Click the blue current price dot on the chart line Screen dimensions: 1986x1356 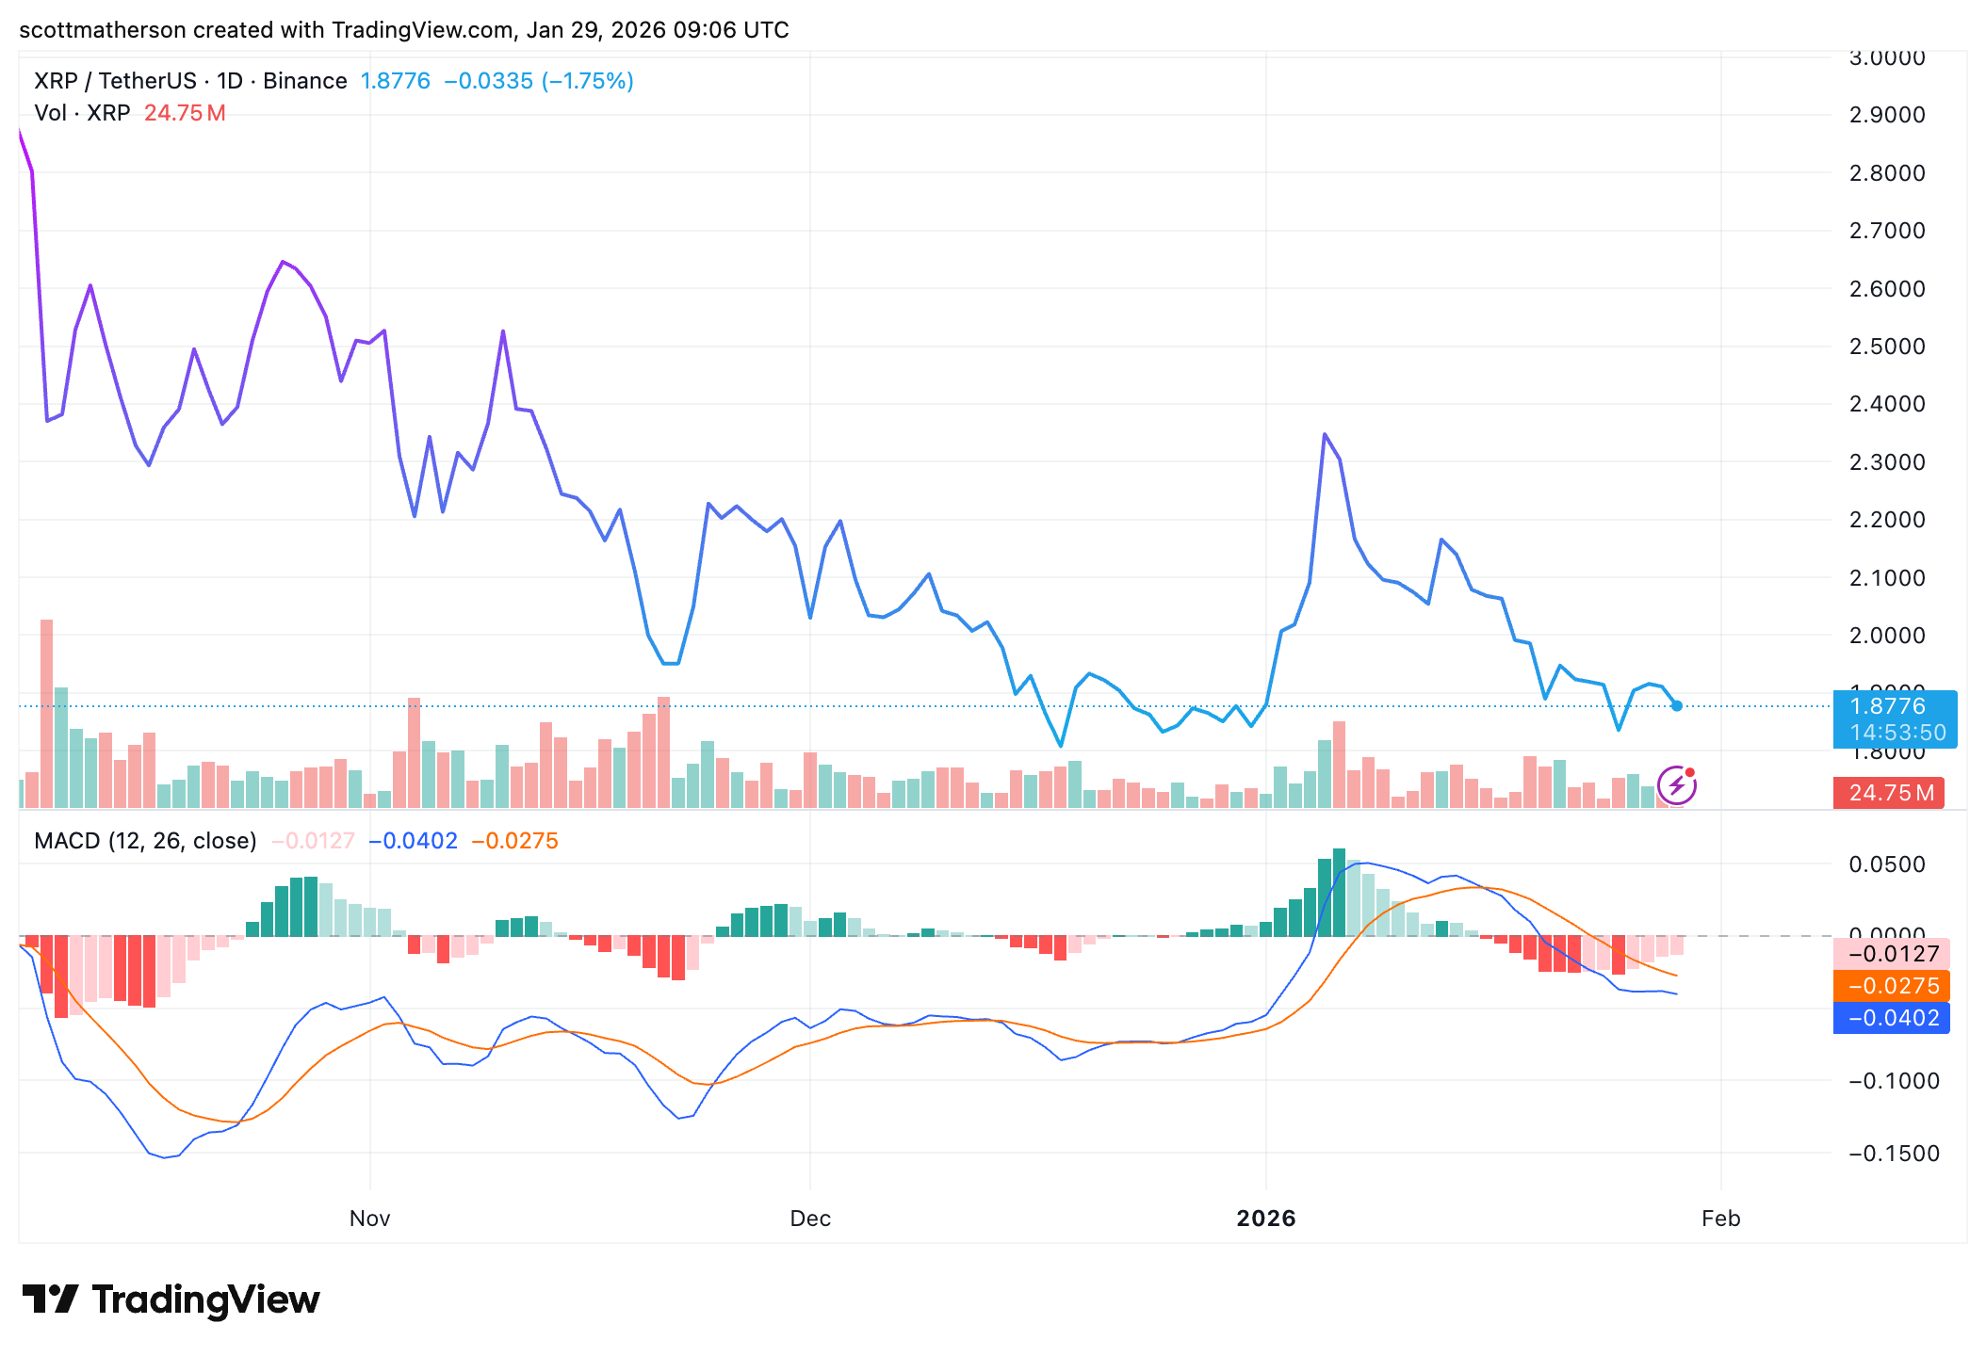[x=1676, y=705]
